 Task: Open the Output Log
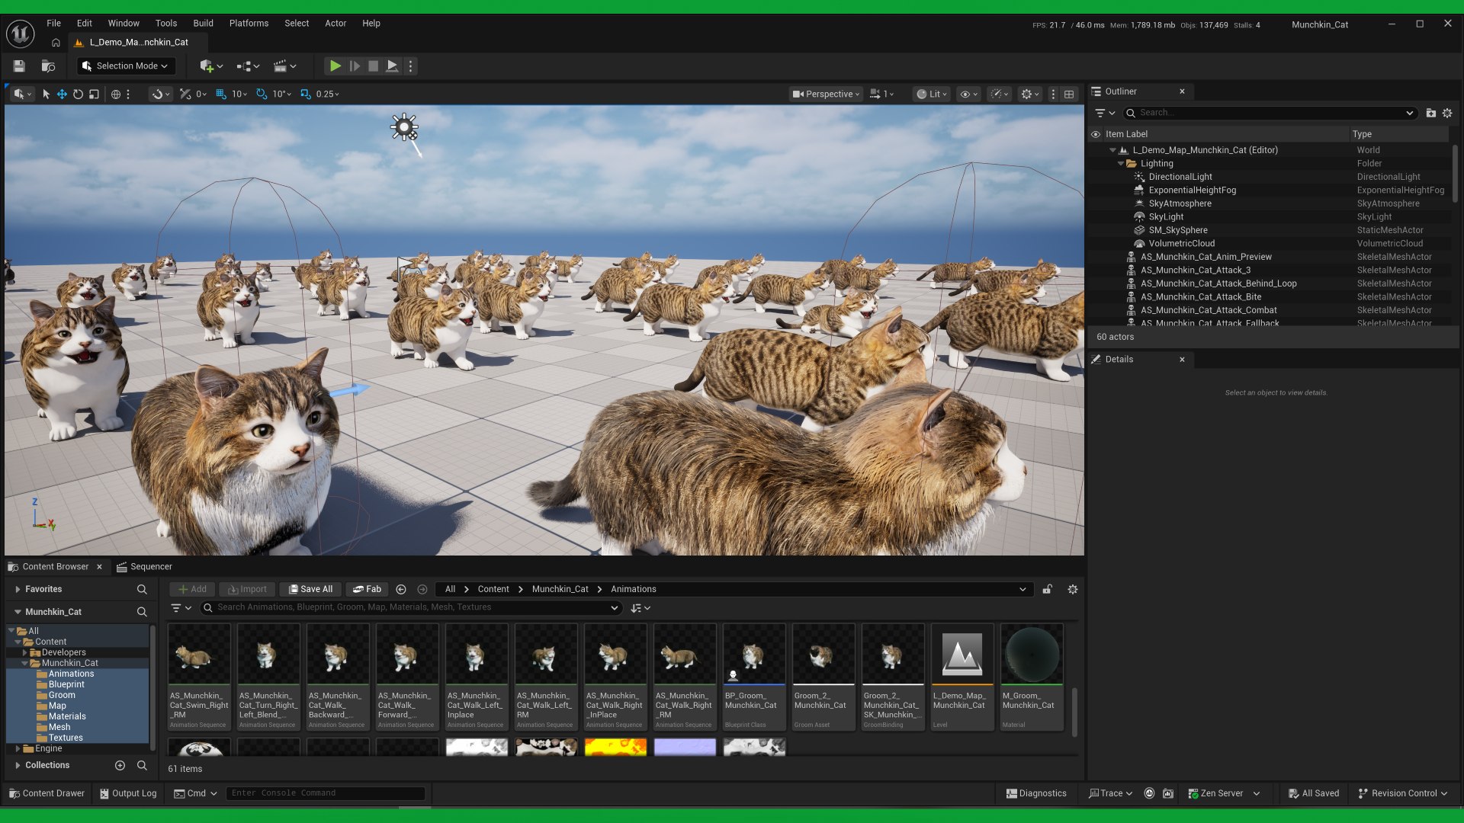pos(127,793)
